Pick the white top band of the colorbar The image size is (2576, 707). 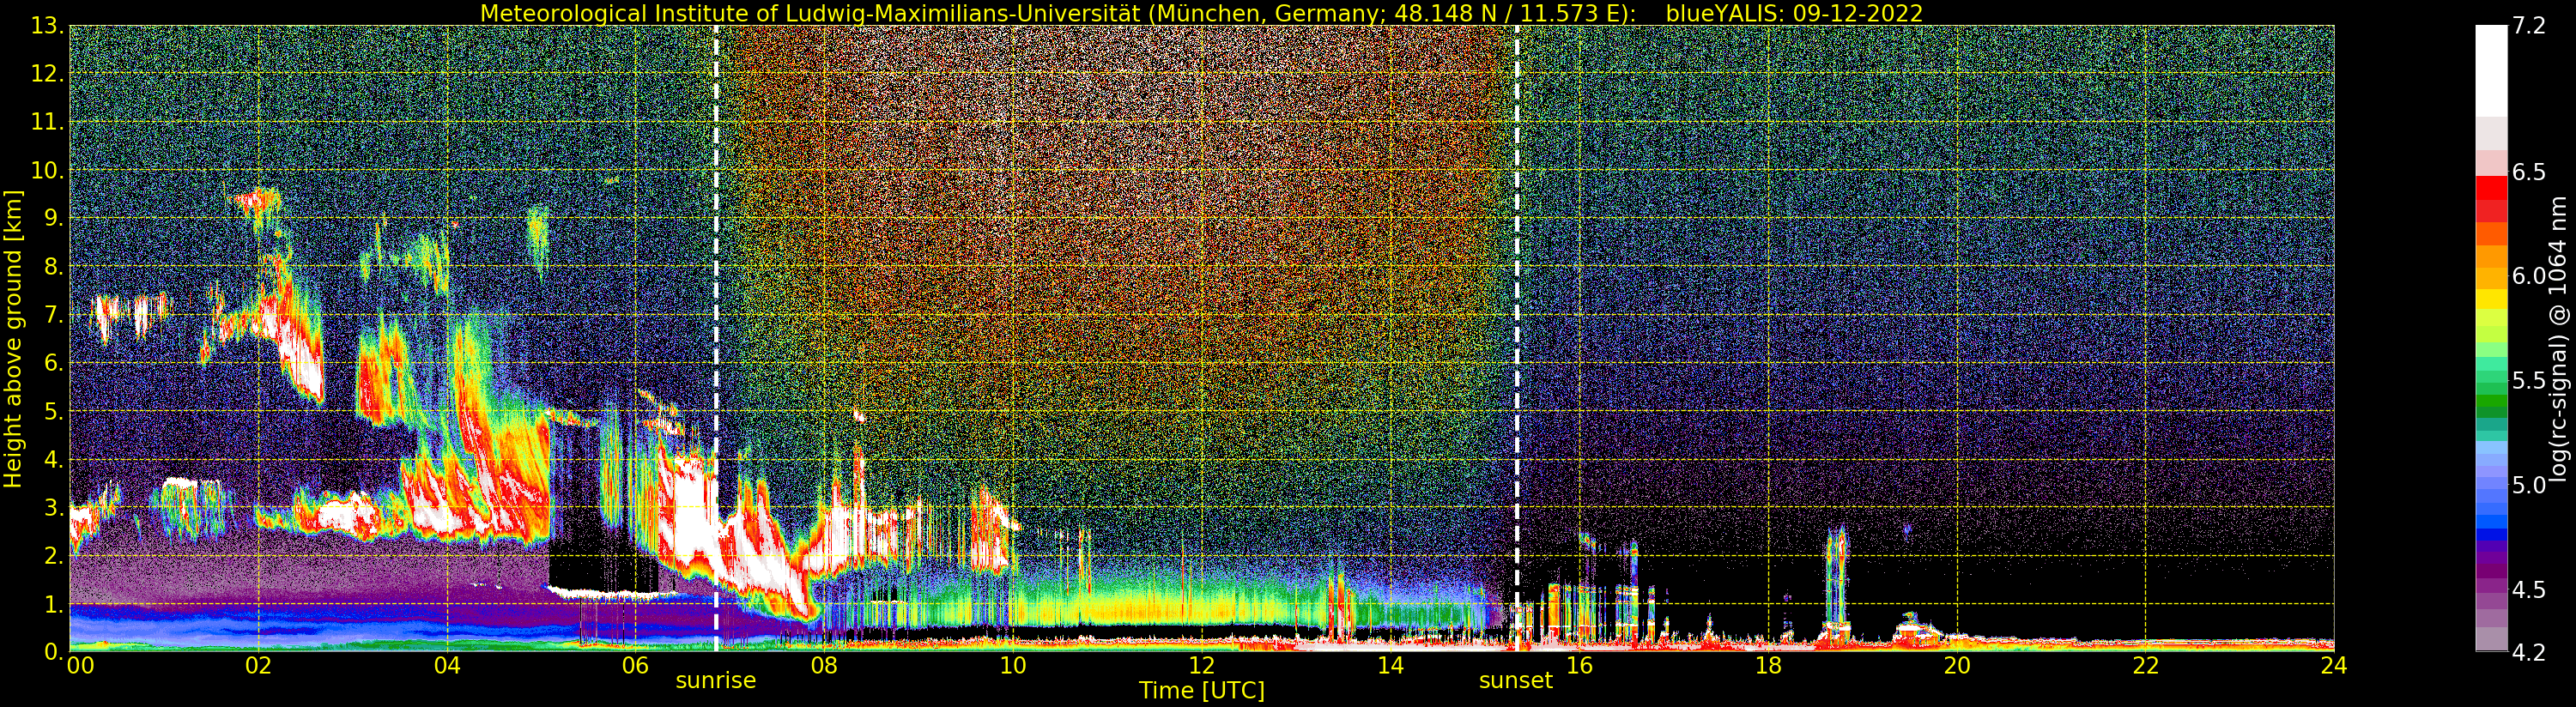[2491, 71]
